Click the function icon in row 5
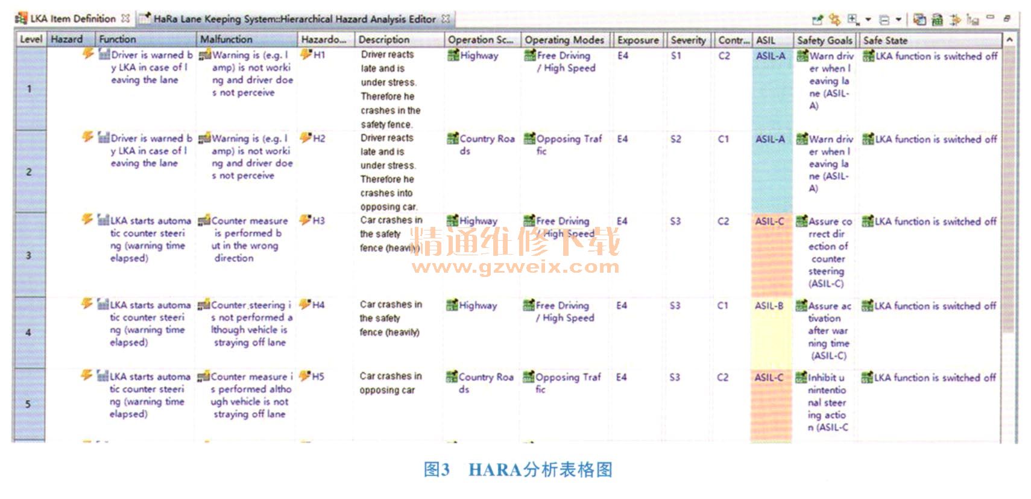This screenshot has width=1031, height=499. [103, 377]
